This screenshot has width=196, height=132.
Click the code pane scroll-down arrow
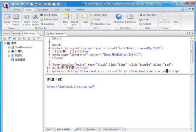pyautogui.click(x=192, y=71)
